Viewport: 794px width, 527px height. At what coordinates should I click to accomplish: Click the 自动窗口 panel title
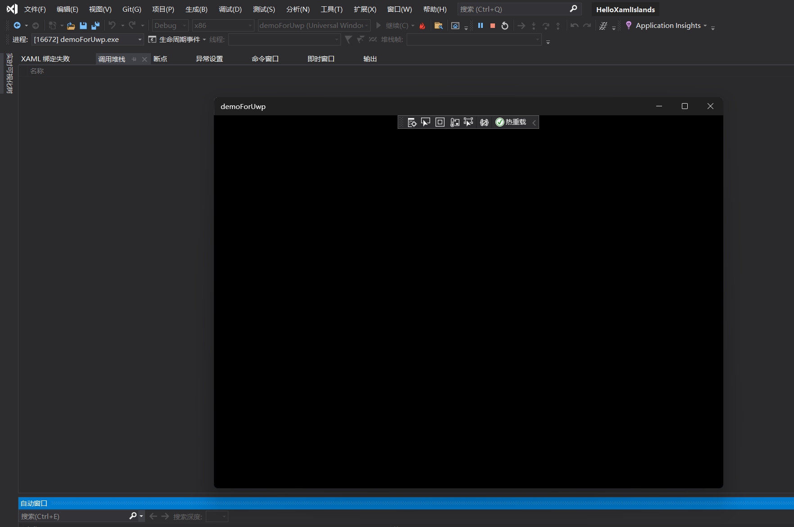pyautogui.click(x=34, y=504)
